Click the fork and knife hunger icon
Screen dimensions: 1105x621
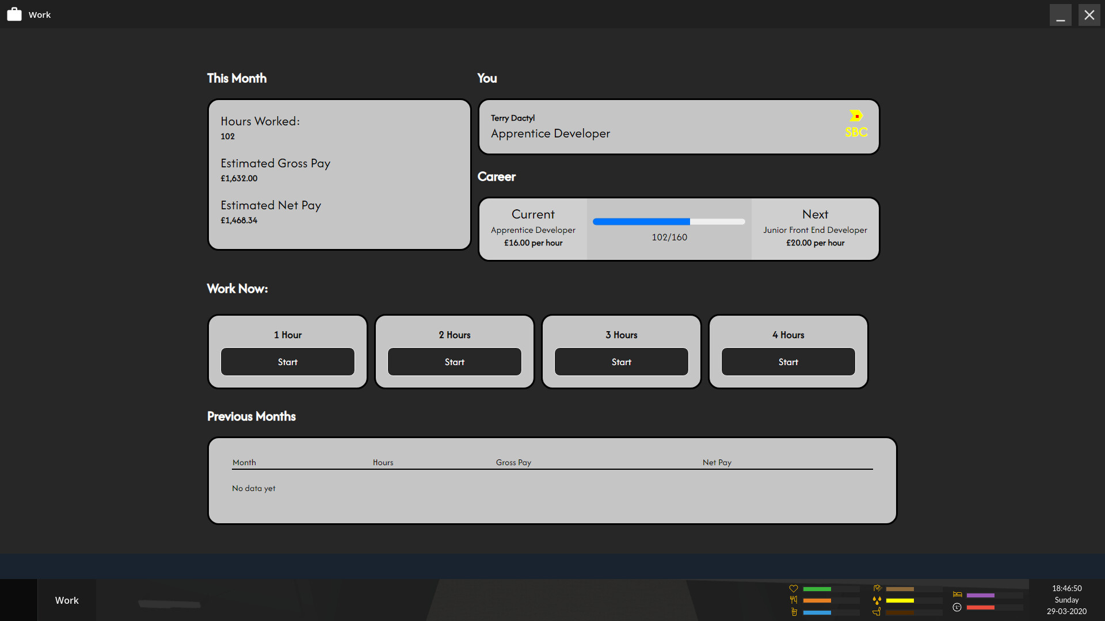click(794, 600)
